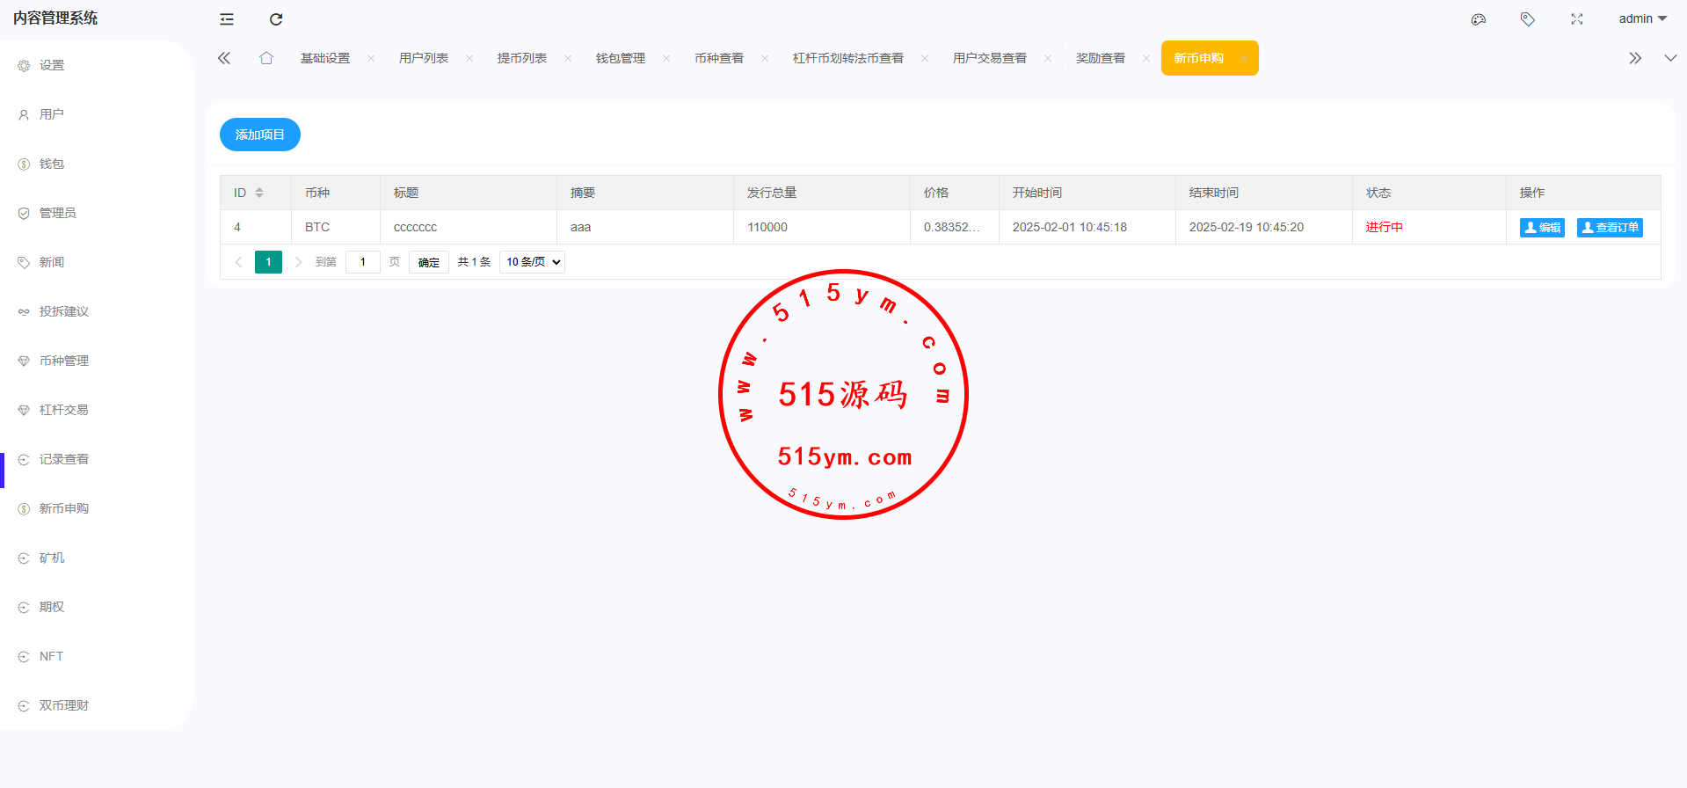This screenshot has width=1687, height=788.
Task: Sort table by ID column
Action: click(x=259, y=193)
